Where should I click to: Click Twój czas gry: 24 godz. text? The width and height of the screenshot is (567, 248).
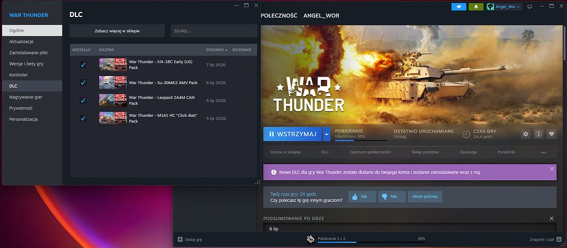click(x=294, y=194)
